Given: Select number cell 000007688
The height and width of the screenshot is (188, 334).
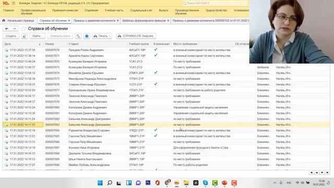Looking at the screenshot, I should [x=52, y=154].
